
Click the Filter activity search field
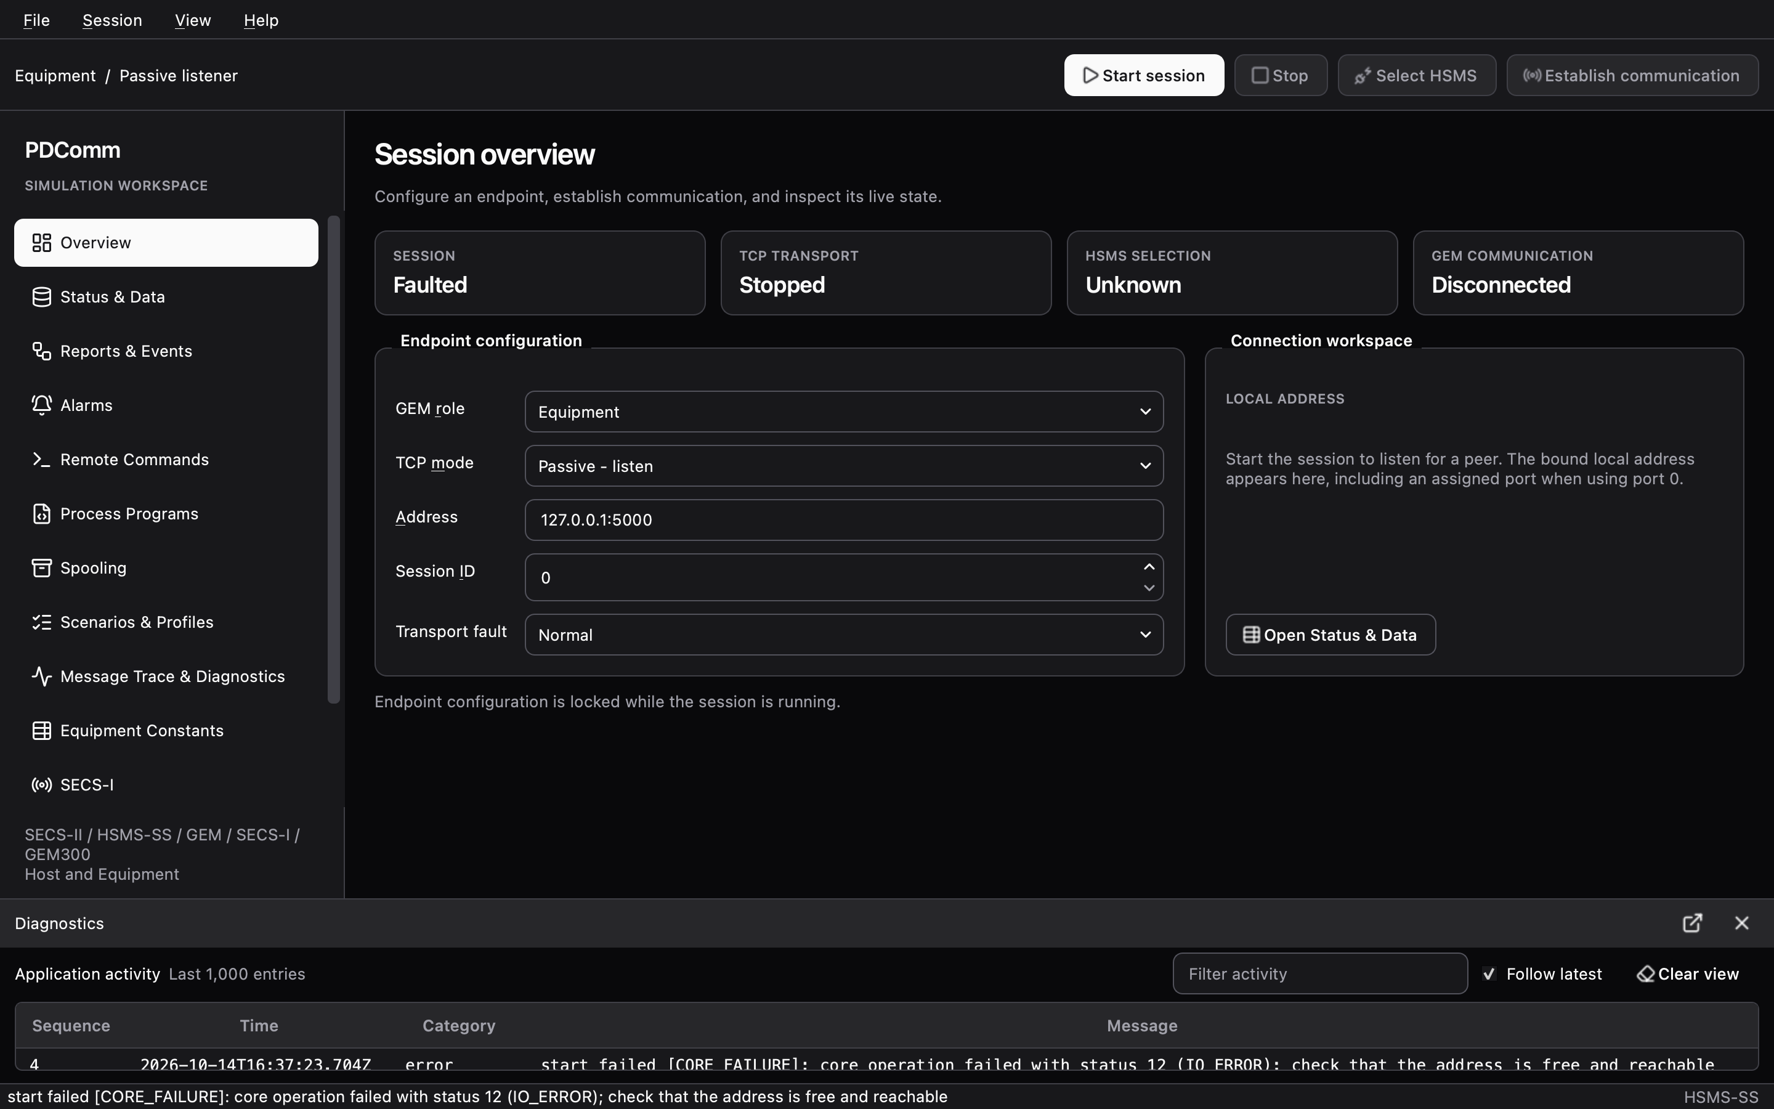1319,974
